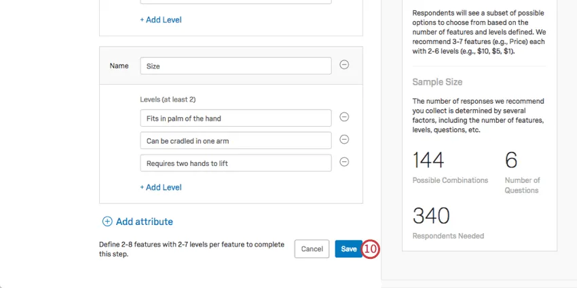
Task: Click the red step 10 marker
Action: pyautogui.click(x=370, y=249)
